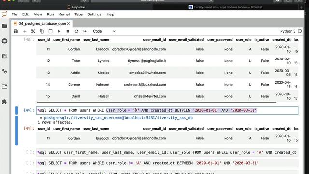This screenshot has width=309, height=174.
Task: Click user_email_id header in output 43
Action: pos(154,40)
